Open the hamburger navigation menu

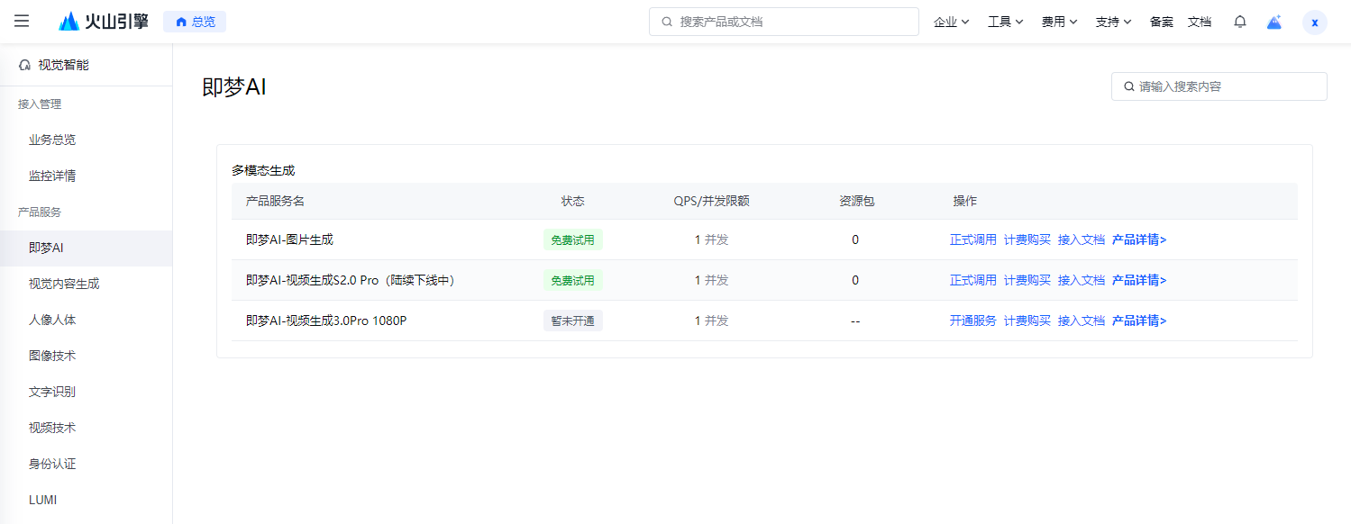coord(22,21)
